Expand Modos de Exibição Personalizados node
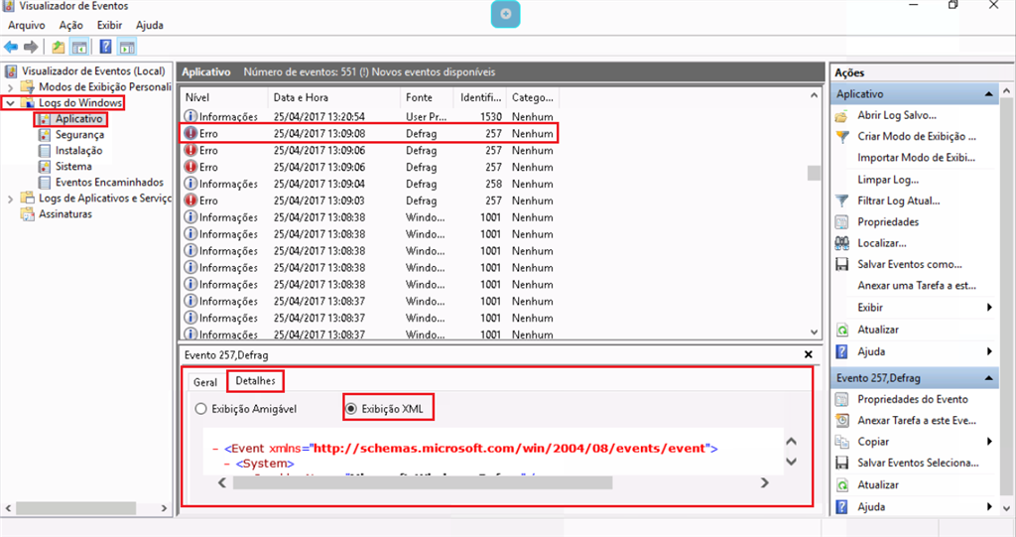The width and height of the screenshot is (1016, 537). [10, 87]
